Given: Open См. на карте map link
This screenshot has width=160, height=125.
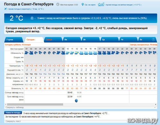Looking at the screenshot, I should coord(90,5).
